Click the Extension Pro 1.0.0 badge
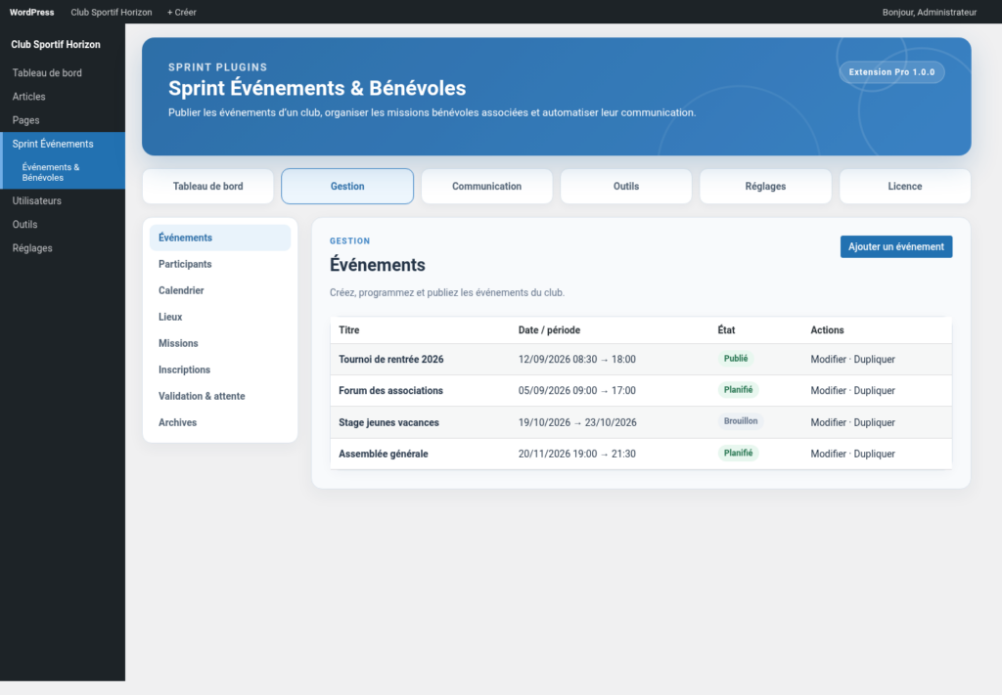The width and height of the screenshot is (1002, 695). coord(891,72)
